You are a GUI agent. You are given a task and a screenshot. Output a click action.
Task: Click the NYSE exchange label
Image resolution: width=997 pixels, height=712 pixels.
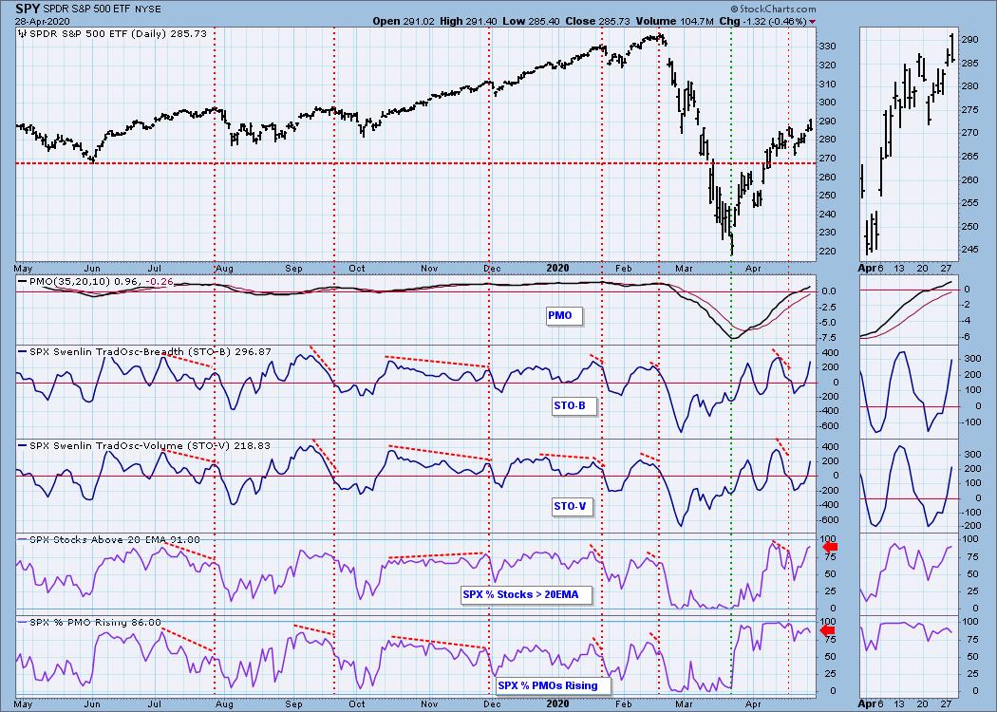148,9
